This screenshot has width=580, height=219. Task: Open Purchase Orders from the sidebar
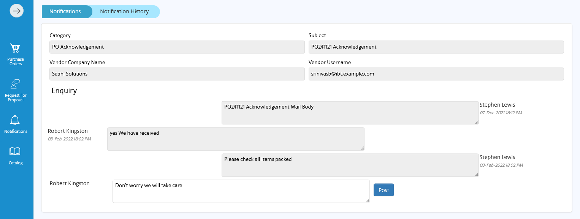pos(15,49)
